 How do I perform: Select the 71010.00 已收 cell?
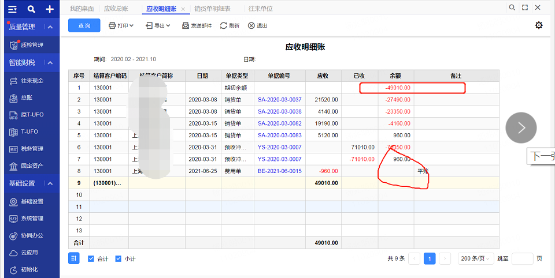click(x=360, y=147)
